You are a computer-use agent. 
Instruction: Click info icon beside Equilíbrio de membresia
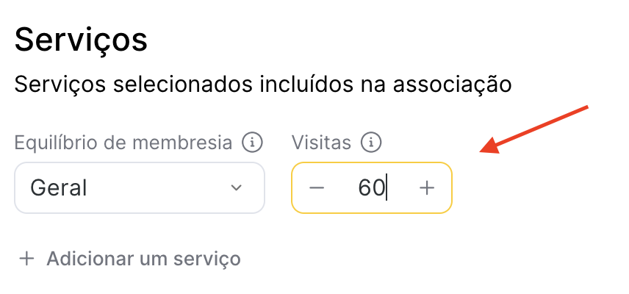(x=252, y=143)
